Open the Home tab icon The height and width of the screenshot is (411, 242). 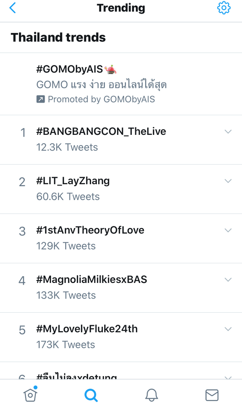coord(30,395)
